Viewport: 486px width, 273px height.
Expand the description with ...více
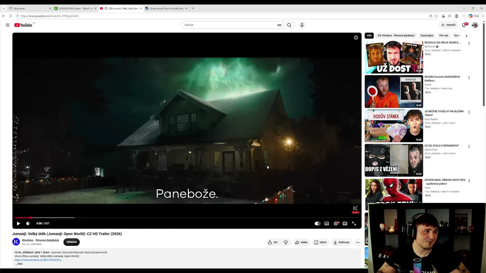(x=19, y=264)
